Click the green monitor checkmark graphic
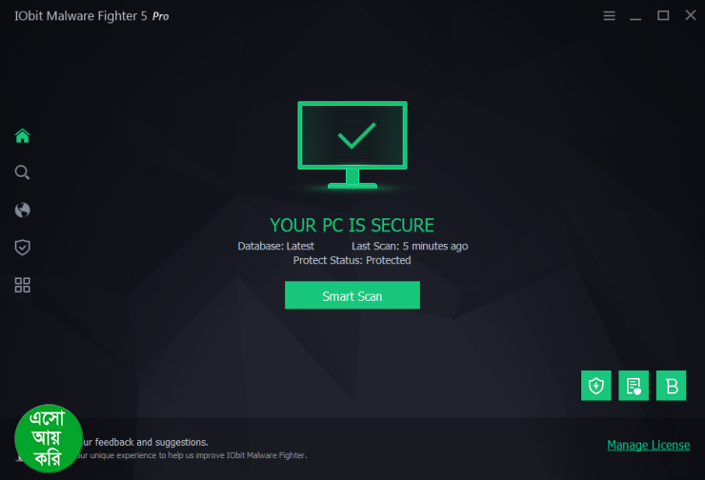Image resolution: width=705 pixels, height=480 pixels. coord(352,145)
